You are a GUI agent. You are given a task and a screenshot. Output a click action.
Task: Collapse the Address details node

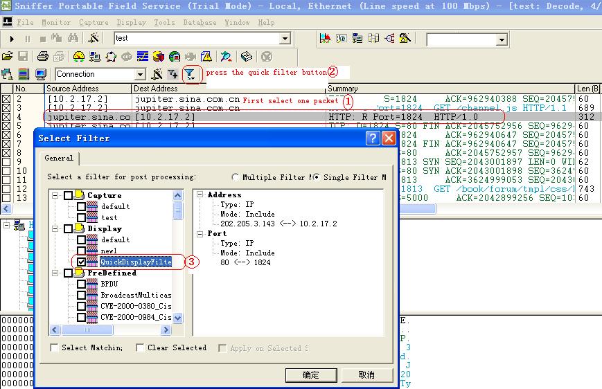click(x=200, y=195)
